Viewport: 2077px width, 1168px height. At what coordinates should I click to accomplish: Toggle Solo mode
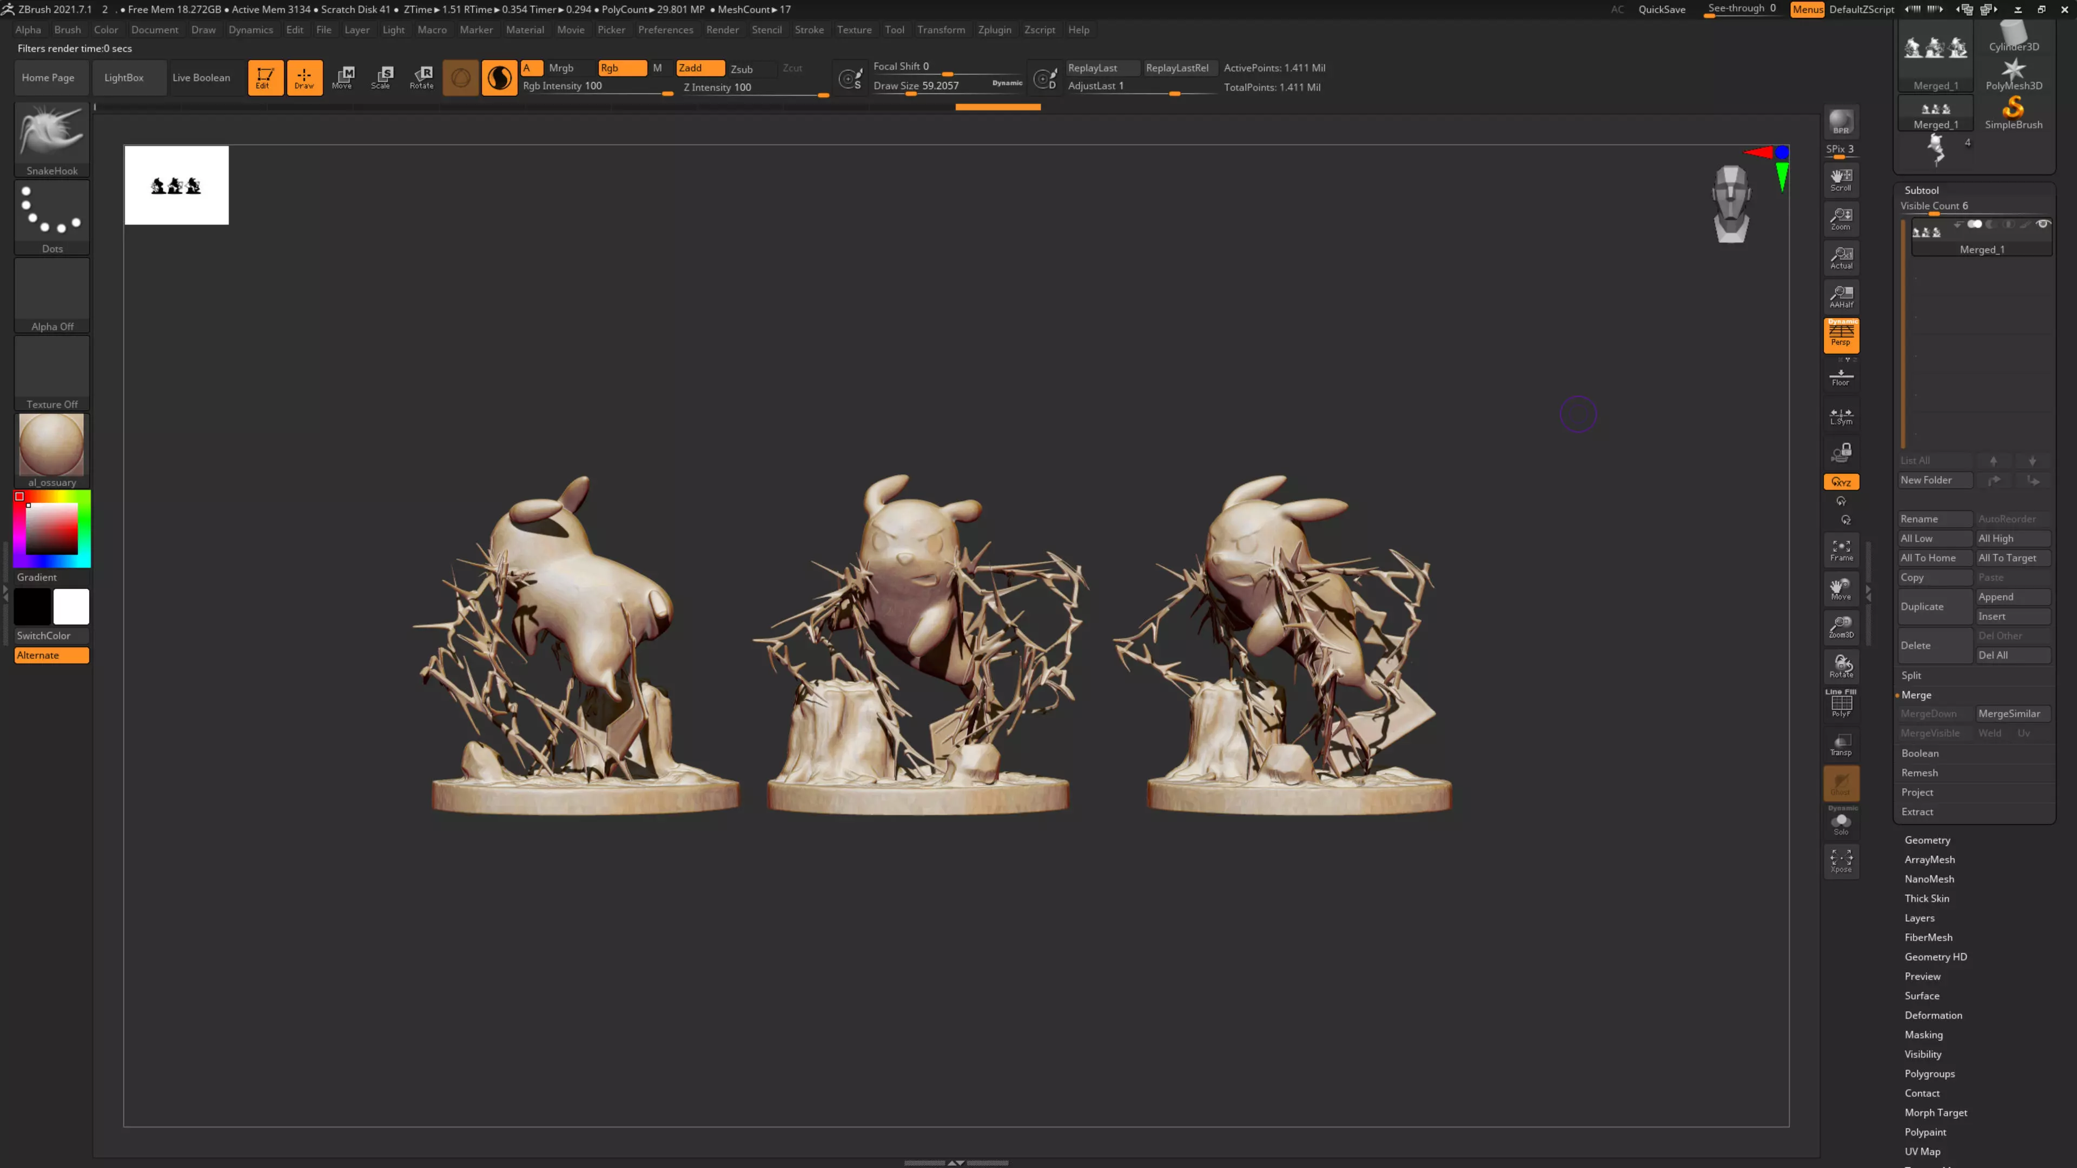click(x=1842, y=822)
